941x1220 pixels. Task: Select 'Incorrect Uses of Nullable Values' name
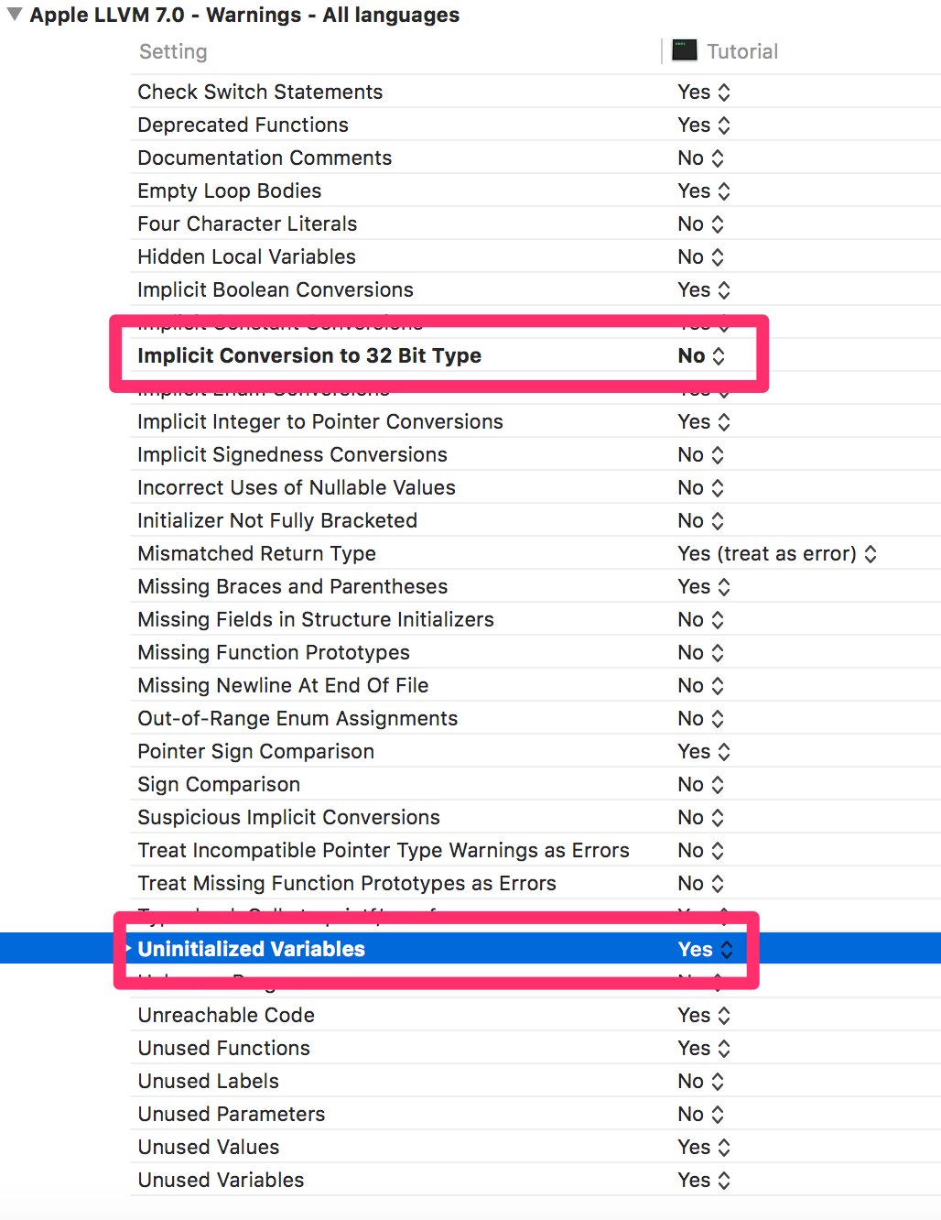pyautogui.click(x=297, y=487)
